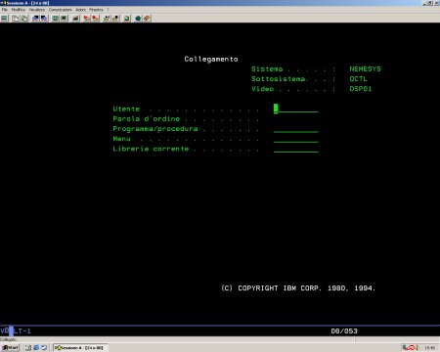Image resolution: width=440 pixels, height=352 pixels.
Task: Focus the Utente input field
Action: [296, 109]
